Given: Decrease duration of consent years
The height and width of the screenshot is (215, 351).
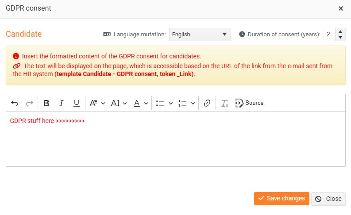Looking at the screenshot, I should click(x=340, y=38).
